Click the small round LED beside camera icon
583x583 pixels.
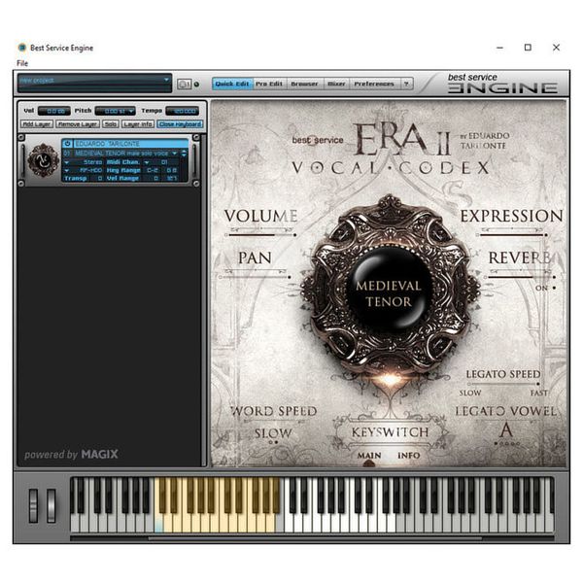click(x=196, y=85)
